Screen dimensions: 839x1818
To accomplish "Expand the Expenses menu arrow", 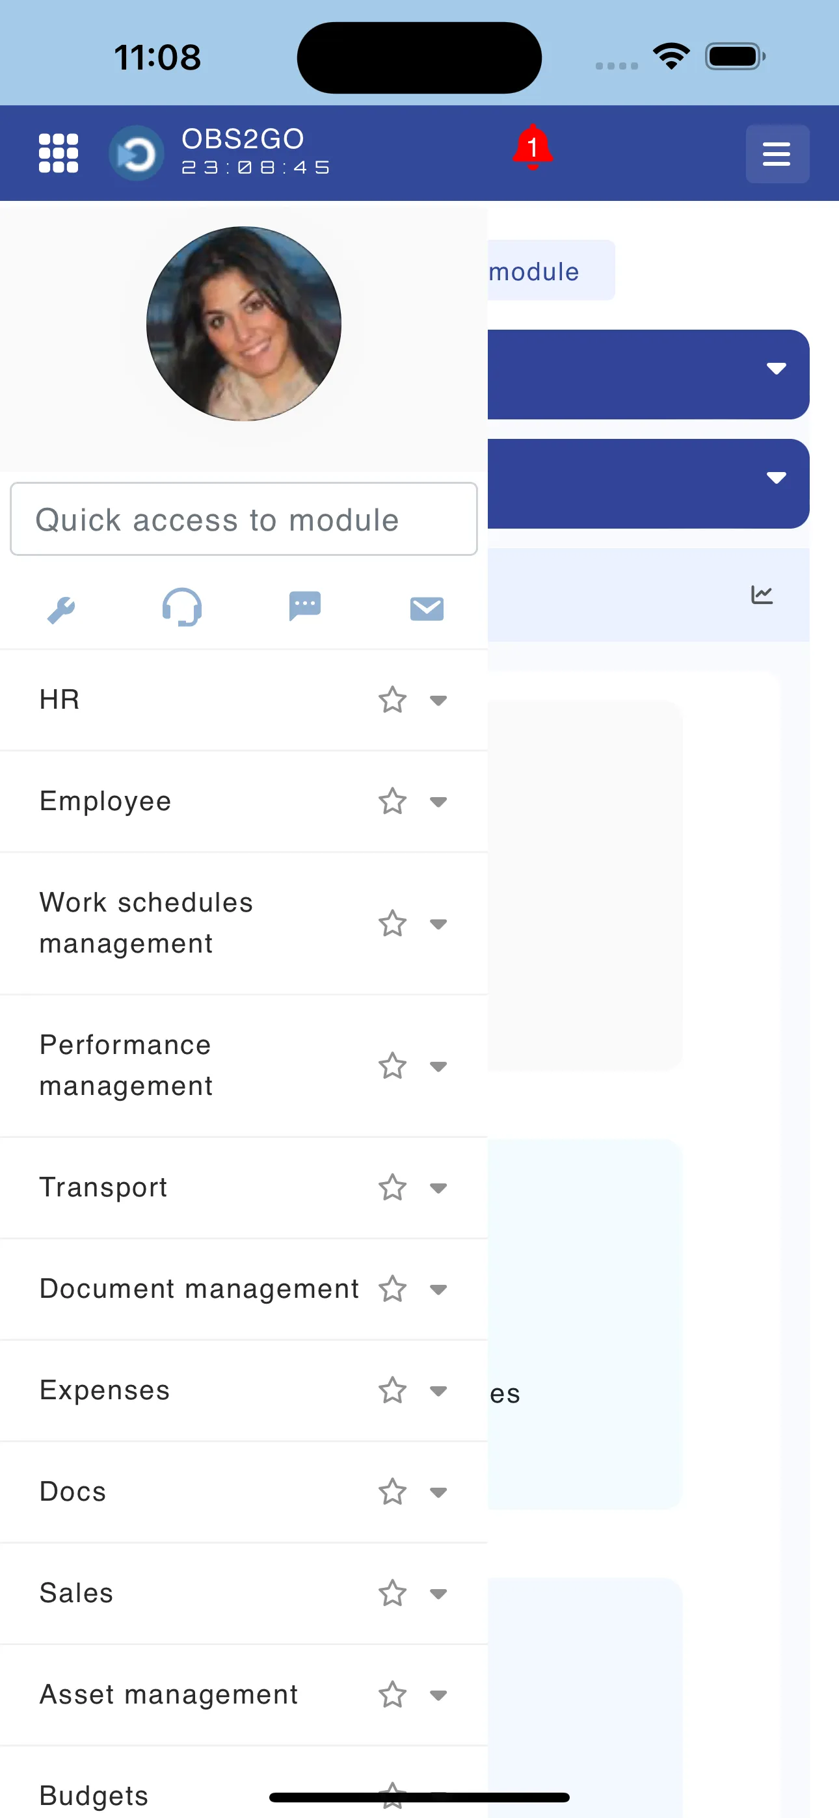I will coord(438,1391).
